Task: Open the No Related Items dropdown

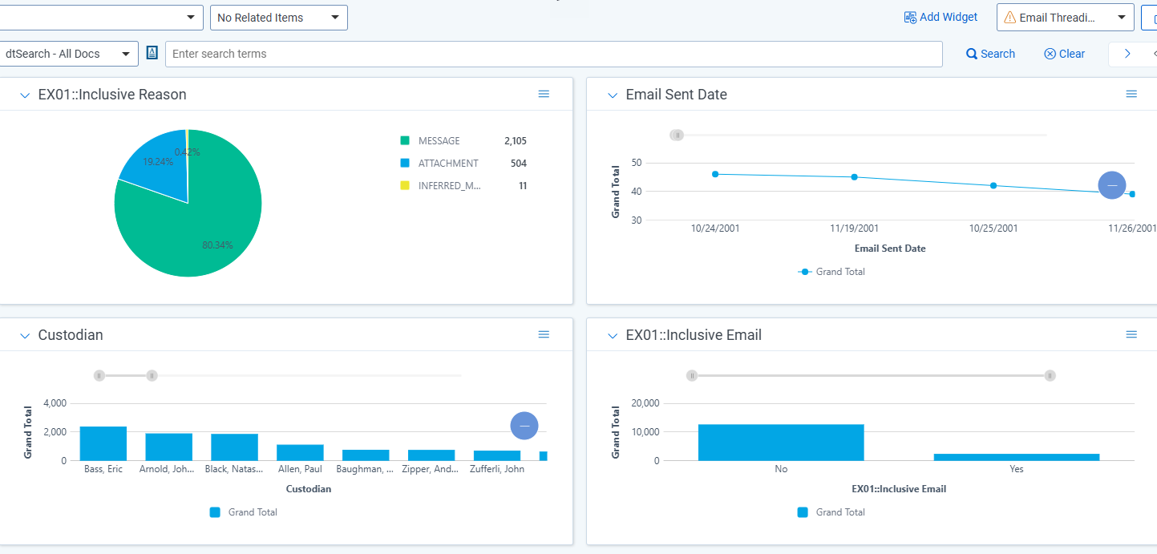Action: [279, 18]
